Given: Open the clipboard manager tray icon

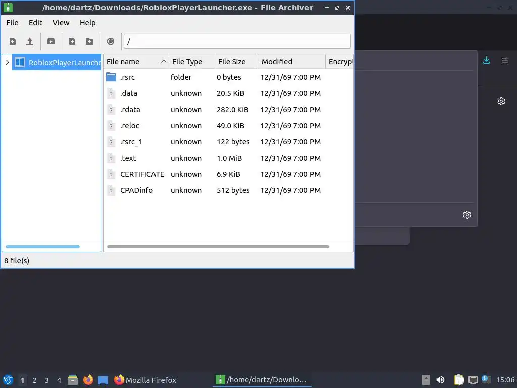Looking at the screenshot, I should pyautogui.click(x=459, y=380).
